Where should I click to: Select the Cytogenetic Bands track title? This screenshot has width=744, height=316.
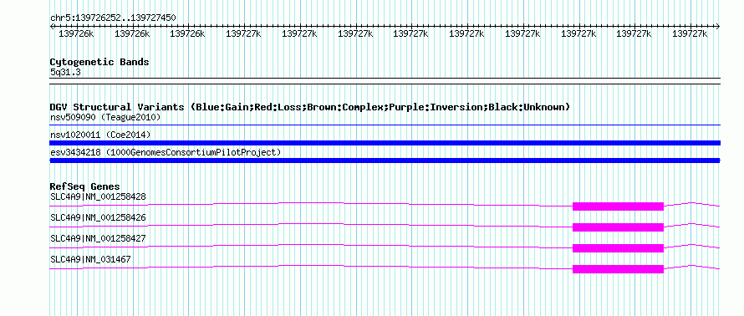[99, 62]
